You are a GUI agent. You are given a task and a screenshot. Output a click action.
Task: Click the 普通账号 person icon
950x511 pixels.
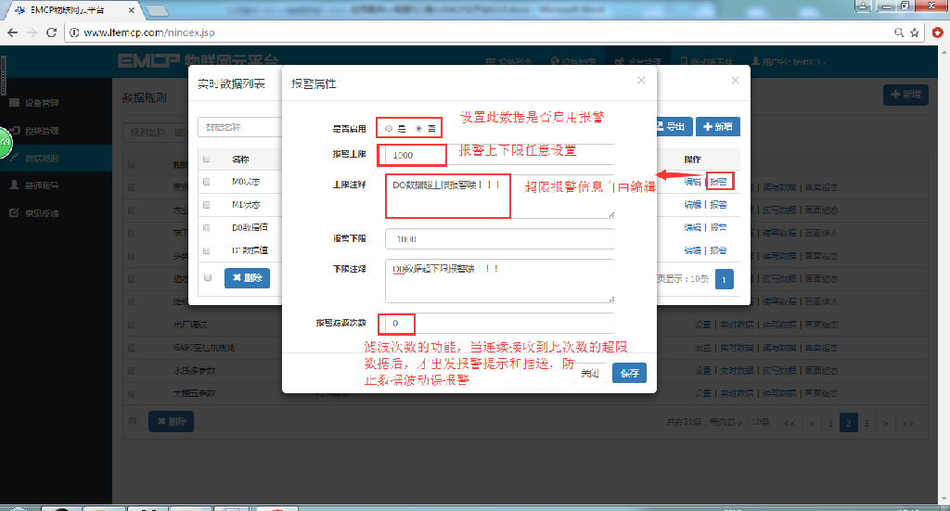tap(14, 185)
